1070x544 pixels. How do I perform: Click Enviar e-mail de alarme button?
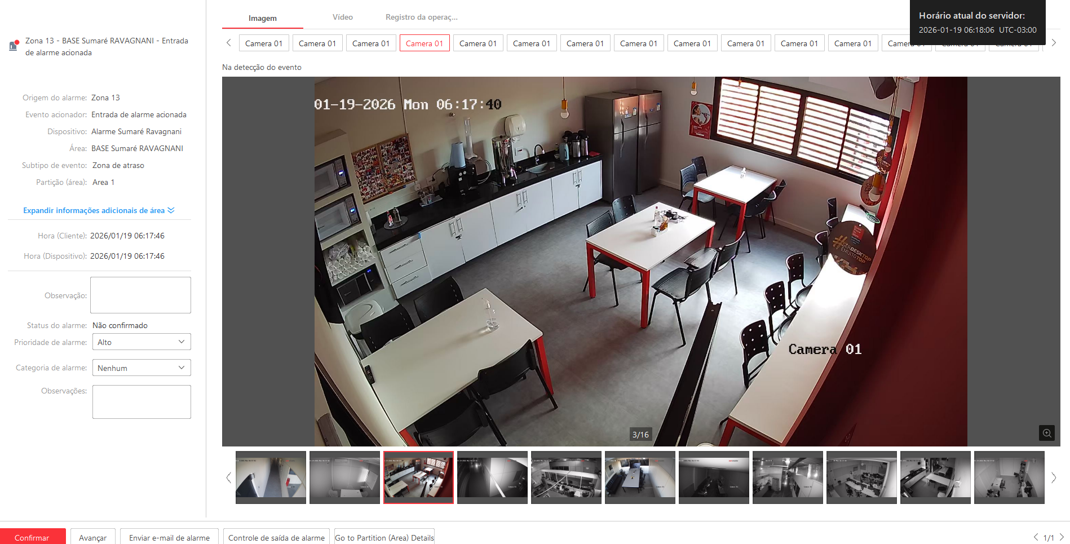(x=169, y=537)
